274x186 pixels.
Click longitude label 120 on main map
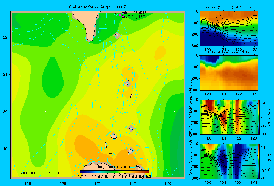pos(63,183)
